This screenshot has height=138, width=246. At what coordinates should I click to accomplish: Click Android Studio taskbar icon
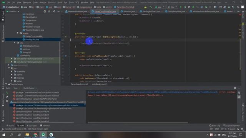[x=43, y=135]
